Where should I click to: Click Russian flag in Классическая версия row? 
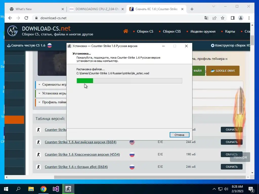pos(132,155)
